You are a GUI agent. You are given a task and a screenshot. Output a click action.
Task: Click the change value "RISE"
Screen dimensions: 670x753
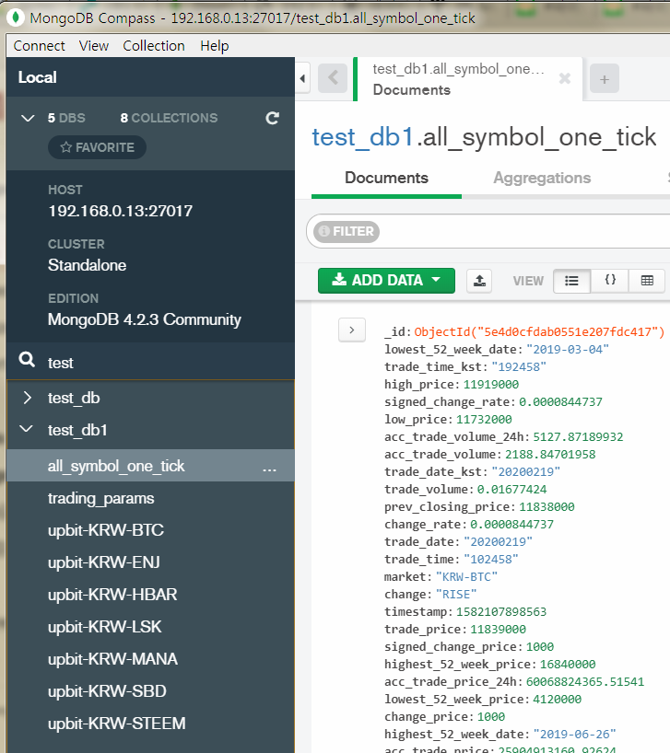456,594
